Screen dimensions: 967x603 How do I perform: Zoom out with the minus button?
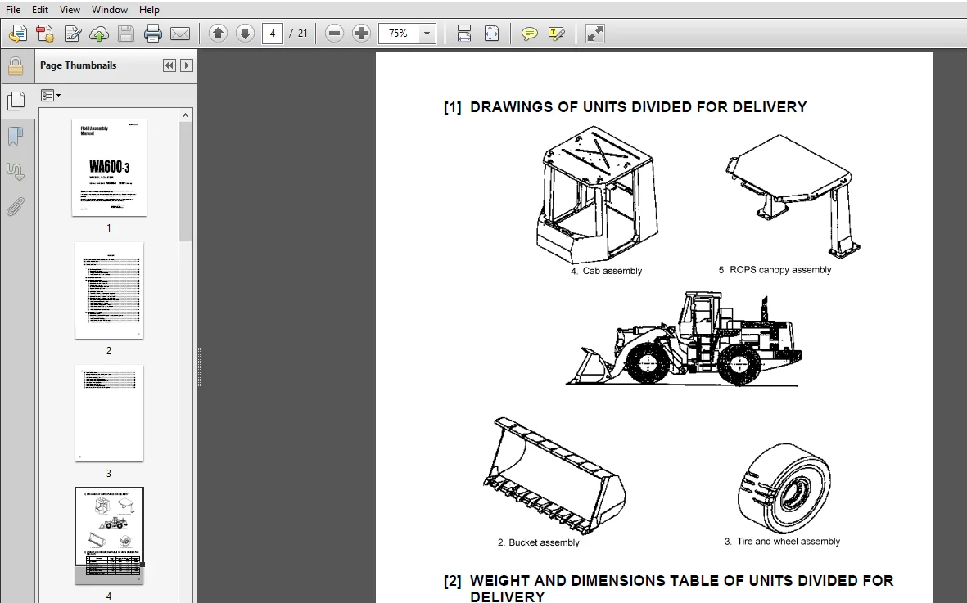coord(333,34)
